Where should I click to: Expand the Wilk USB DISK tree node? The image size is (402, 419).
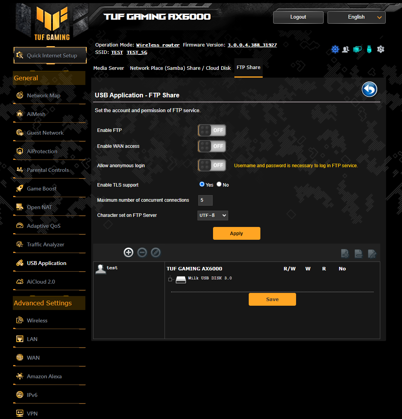point(170,279)
